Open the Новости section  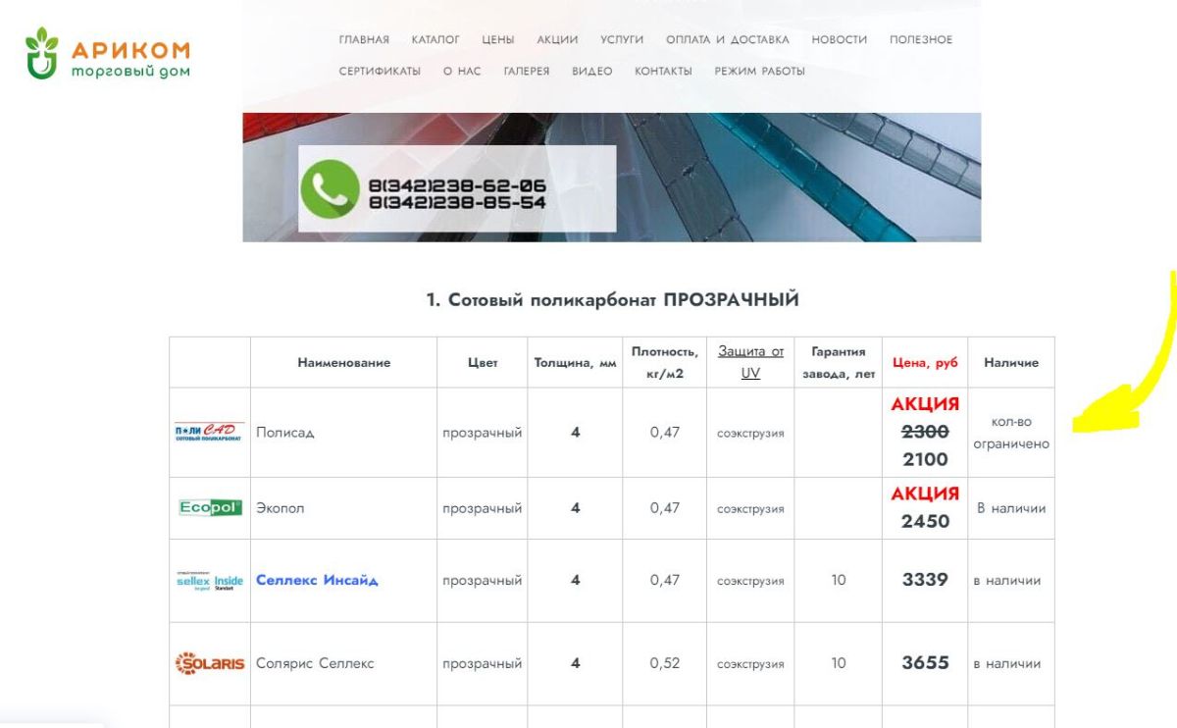coord(840,40)
